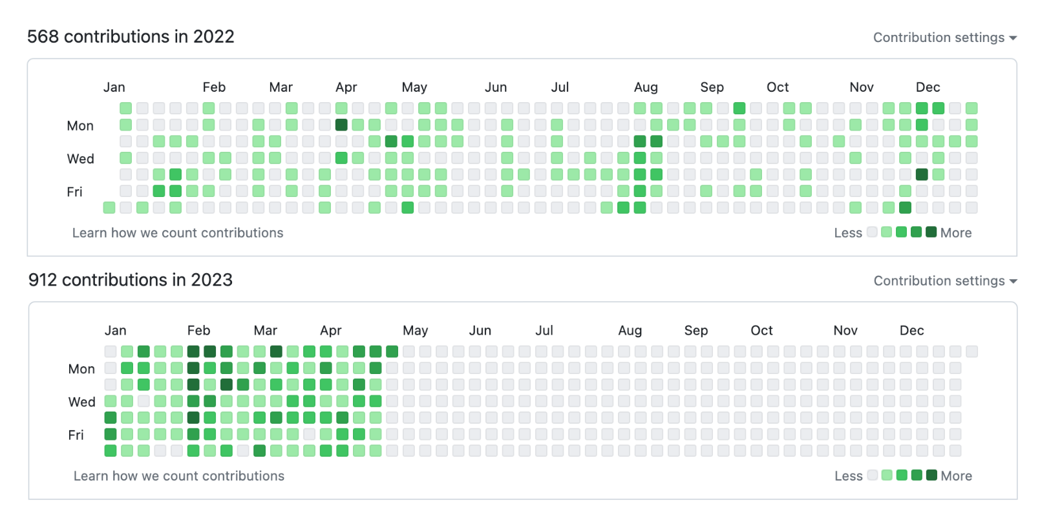The image size is (1051, 531).
Task: Click the 'Feb' month label in 2023 graph
Action: coord(198,331)
